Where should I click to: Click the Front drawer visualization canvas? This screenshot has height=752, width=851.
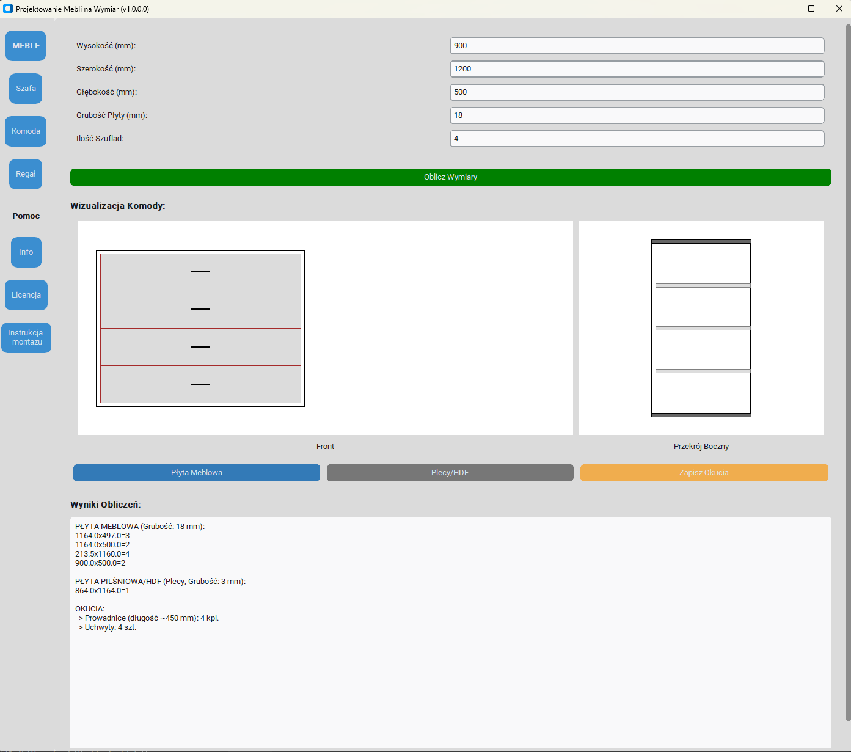(x=325, y=328)
